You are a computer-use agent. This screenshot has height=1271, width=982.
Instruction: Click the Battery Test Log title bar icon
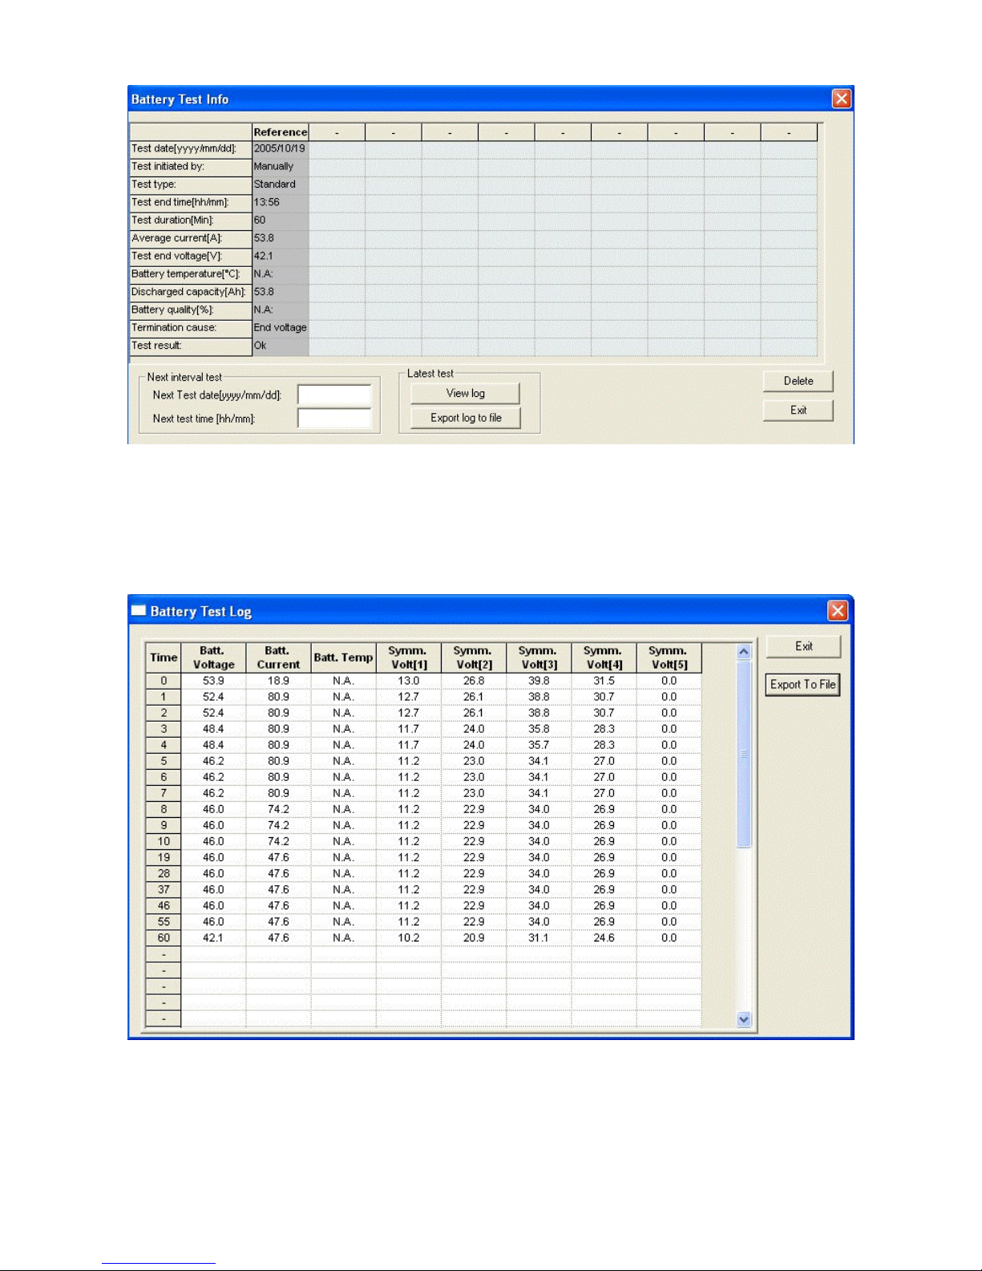[139, 611]
